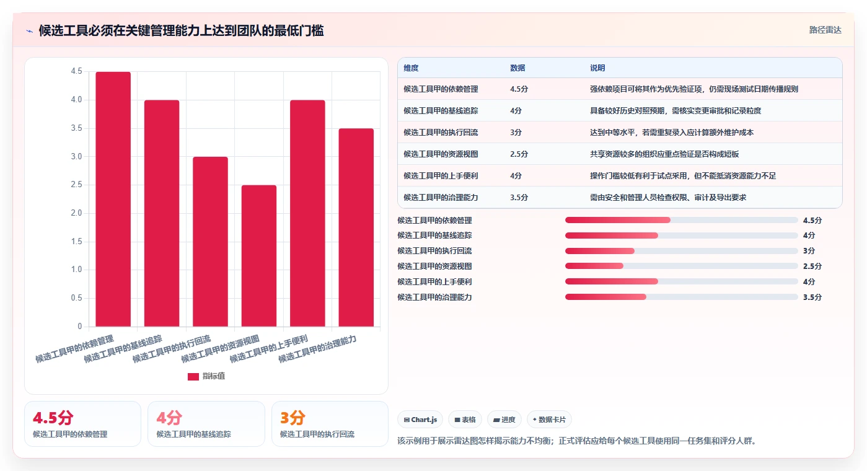Screen dimensions: 867x471
Task: Click the x-axis label 候选工具甲的资源视图
Action: (220, 349)
